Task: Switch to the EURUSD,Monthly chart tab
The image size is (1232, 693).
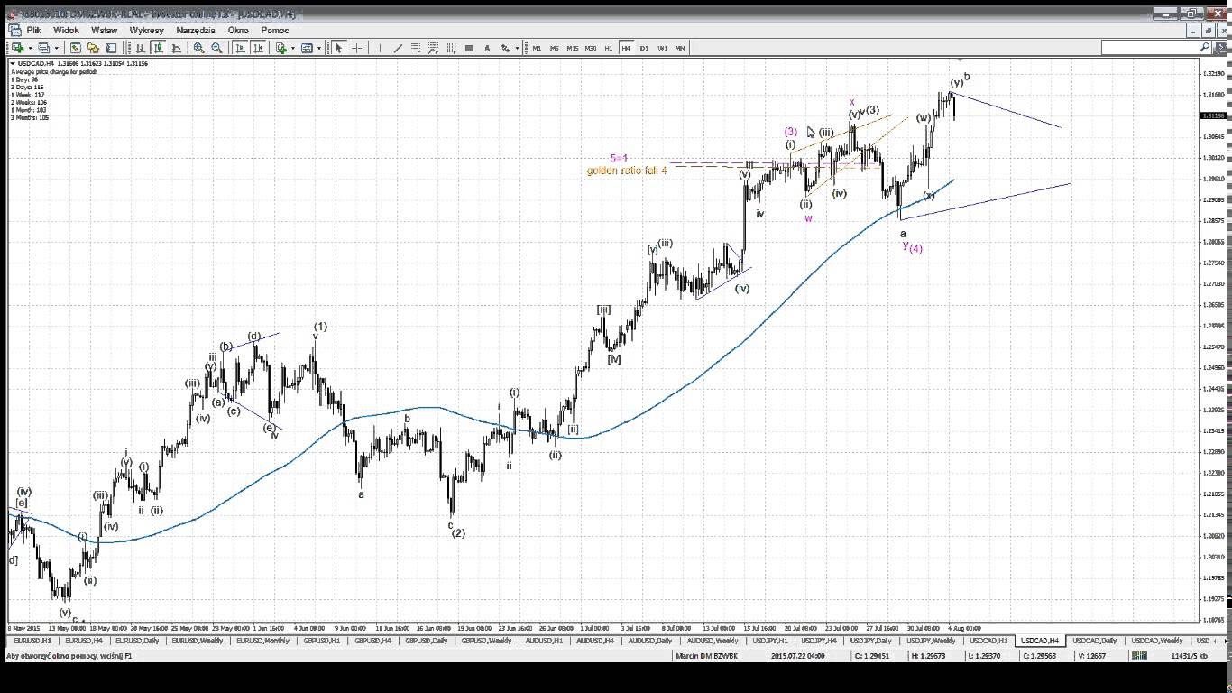Action: [x=262, y=641]
